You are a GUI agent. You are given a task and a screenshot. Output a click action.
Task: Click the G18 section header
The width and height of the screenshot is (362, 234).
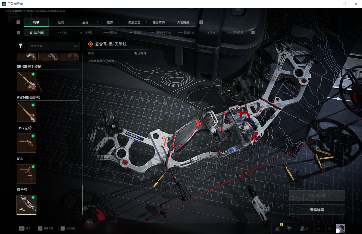(x=20, y=159)
